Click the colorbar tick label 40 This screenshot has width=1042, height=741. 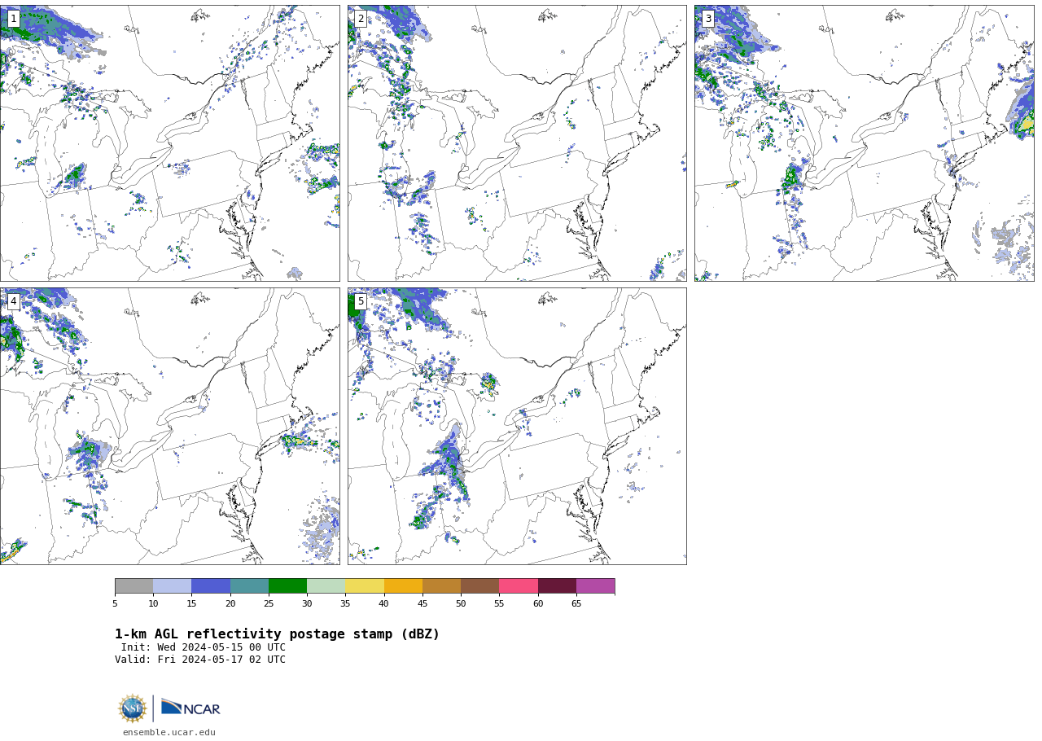click(383, 603)
